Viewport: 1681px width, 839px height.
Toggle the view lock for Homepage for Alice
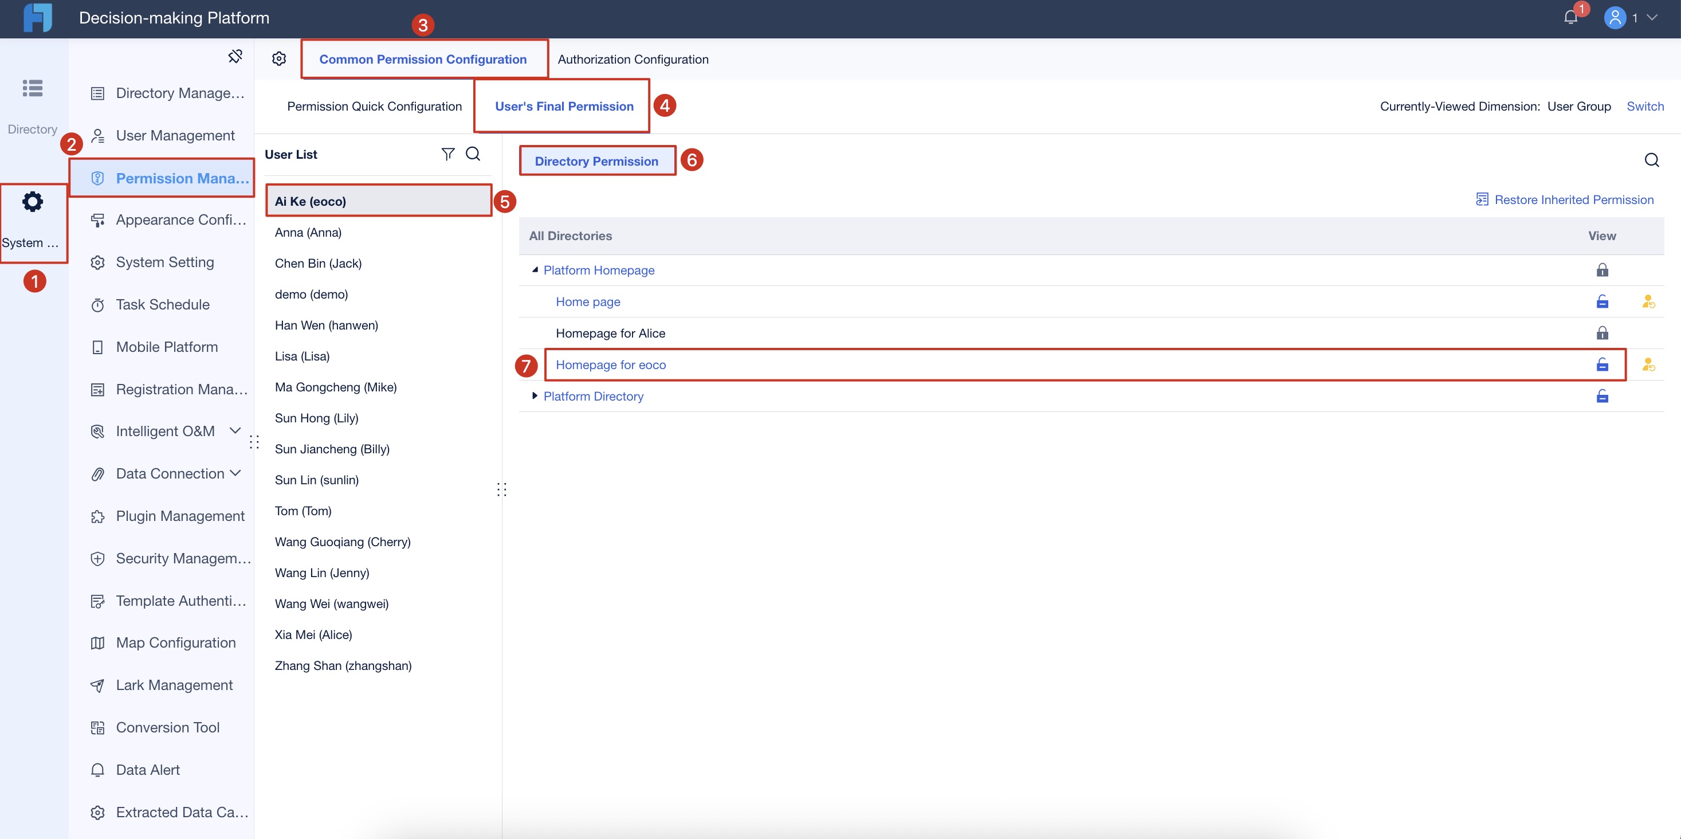1602,333
